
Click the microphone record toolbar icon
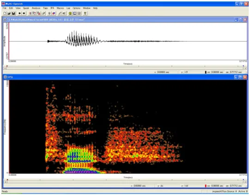pyautogui.click(x=49, y=13)
